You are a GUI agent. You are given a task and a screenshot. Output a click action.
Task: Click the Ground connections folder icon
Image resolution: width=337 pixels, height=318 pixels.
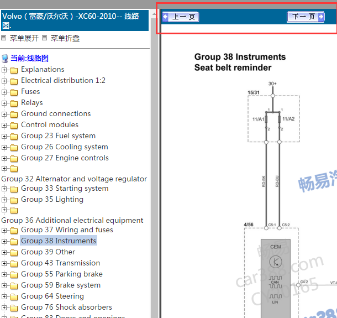coord(14,114)
